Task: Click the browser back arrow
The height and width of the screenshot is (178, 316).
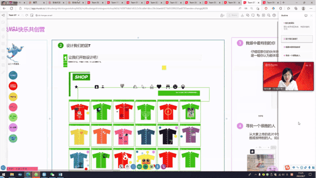Action: tap(4, 8)
